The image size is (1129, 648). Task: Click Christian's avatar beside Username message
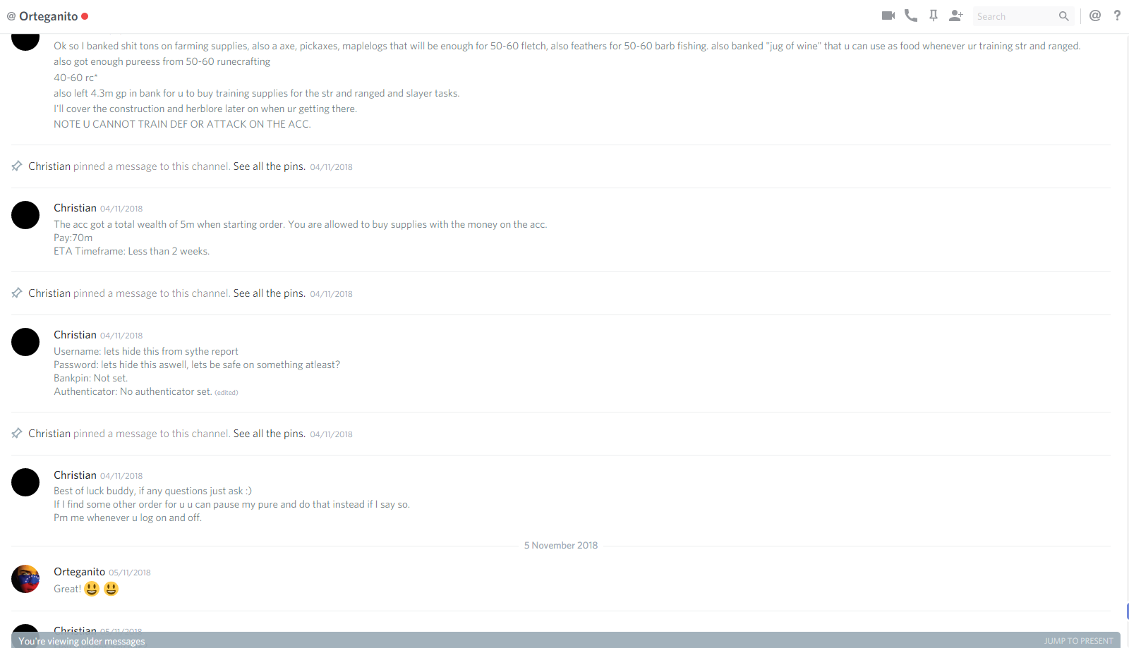tap(25, 342)
